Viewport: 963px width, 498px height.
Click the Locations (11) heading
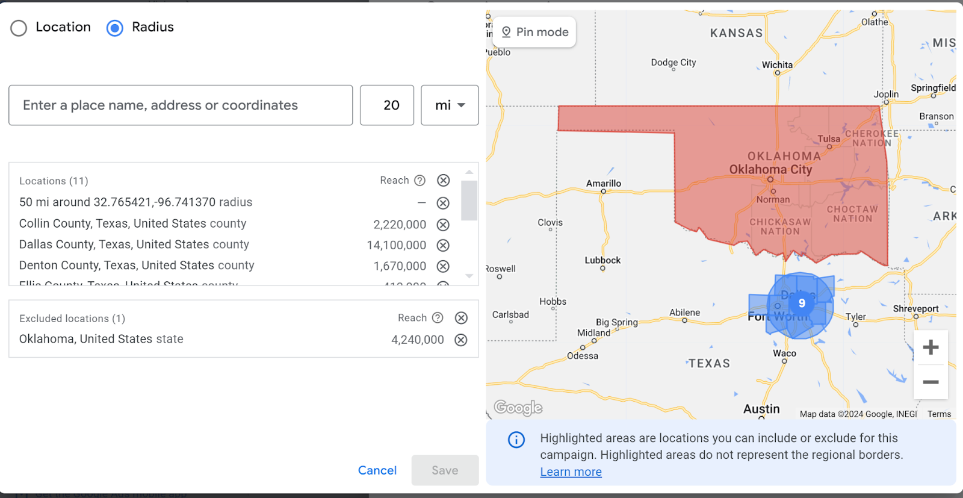pos(54,181)
